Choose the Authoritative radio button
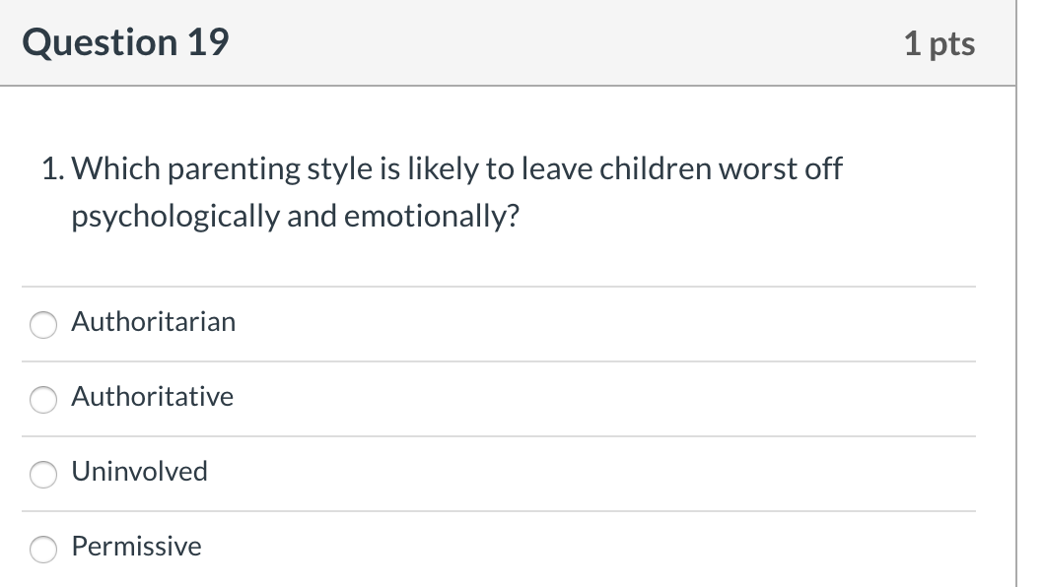Image resolution: width=1043 pixels, height=587 pixels. coord(43,400)
